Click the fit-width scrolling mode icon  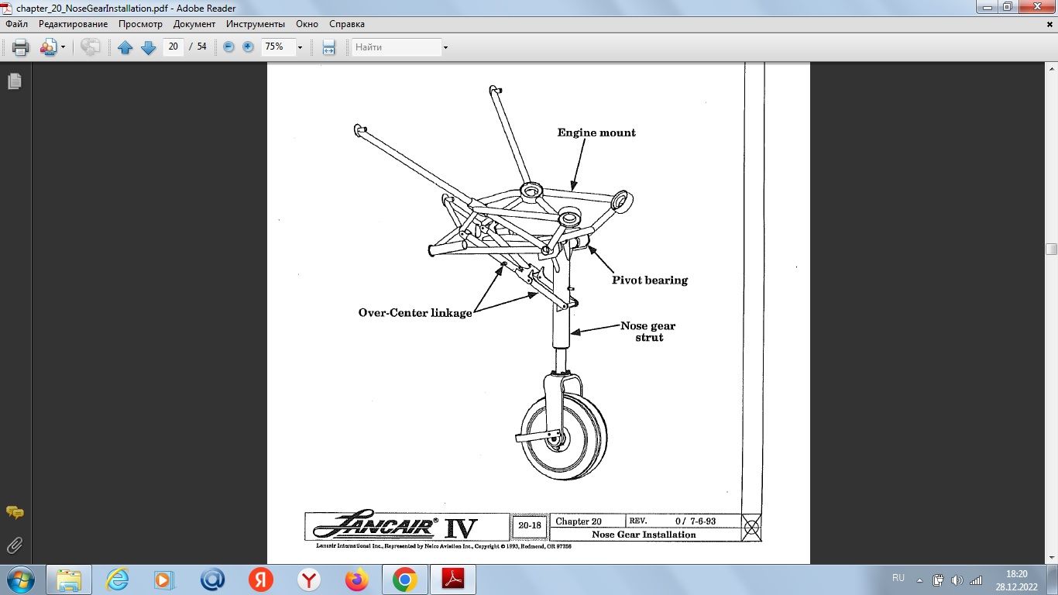328,47
